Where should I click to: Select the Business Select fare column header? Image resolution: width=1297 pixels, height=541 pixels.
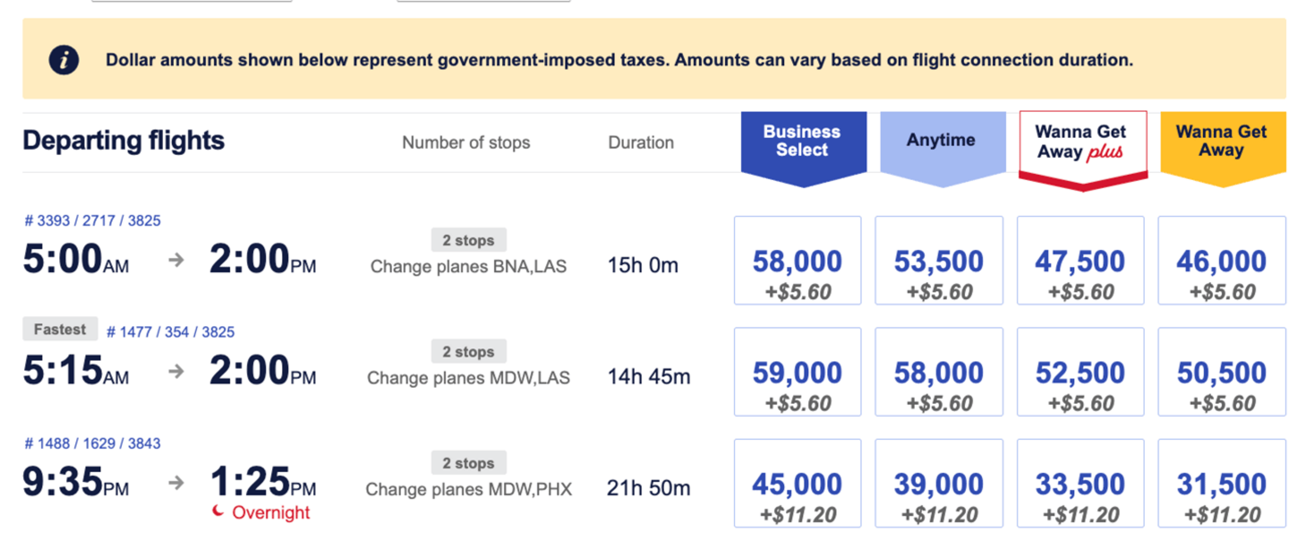click(x=804, y=149)
